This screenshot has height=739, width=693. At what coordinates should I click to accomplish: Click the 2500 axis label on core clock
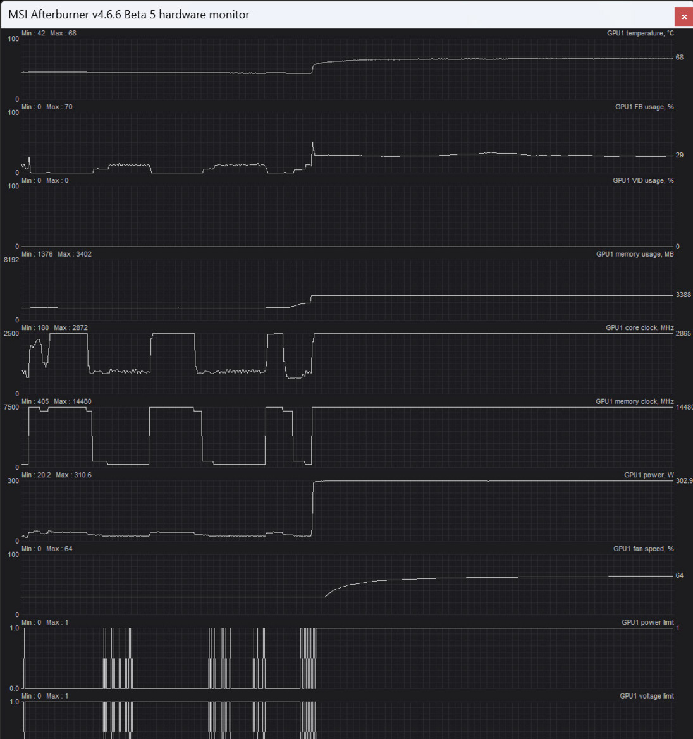point(11,334)
